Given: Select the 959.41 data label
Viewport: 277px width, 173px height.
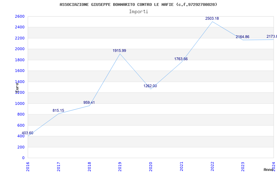Looking at the screenshot, I should pyautogui.click(x=89, y=102).
